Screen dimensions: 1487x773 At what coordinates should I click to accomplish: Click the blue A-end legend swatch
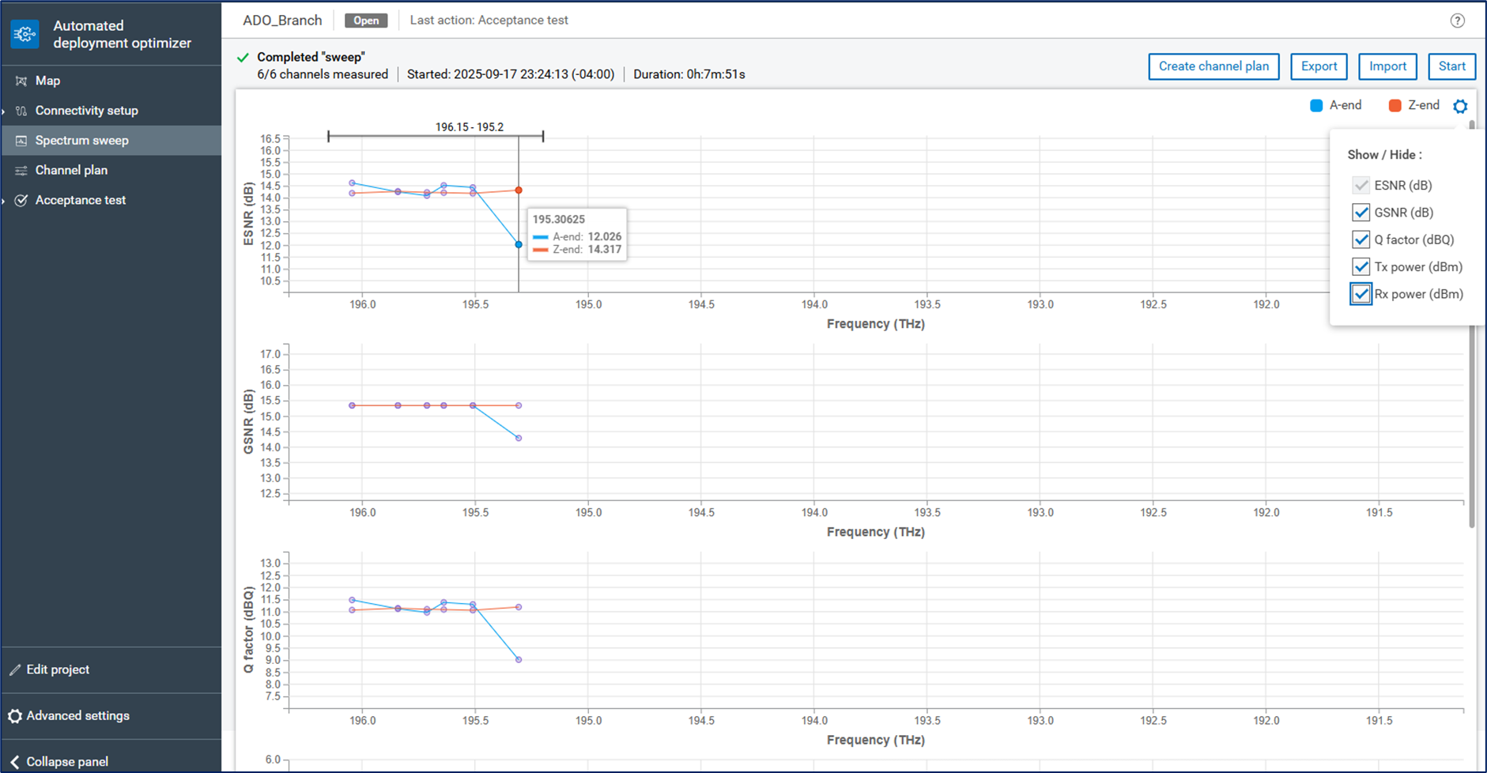tap(1315, 104)
